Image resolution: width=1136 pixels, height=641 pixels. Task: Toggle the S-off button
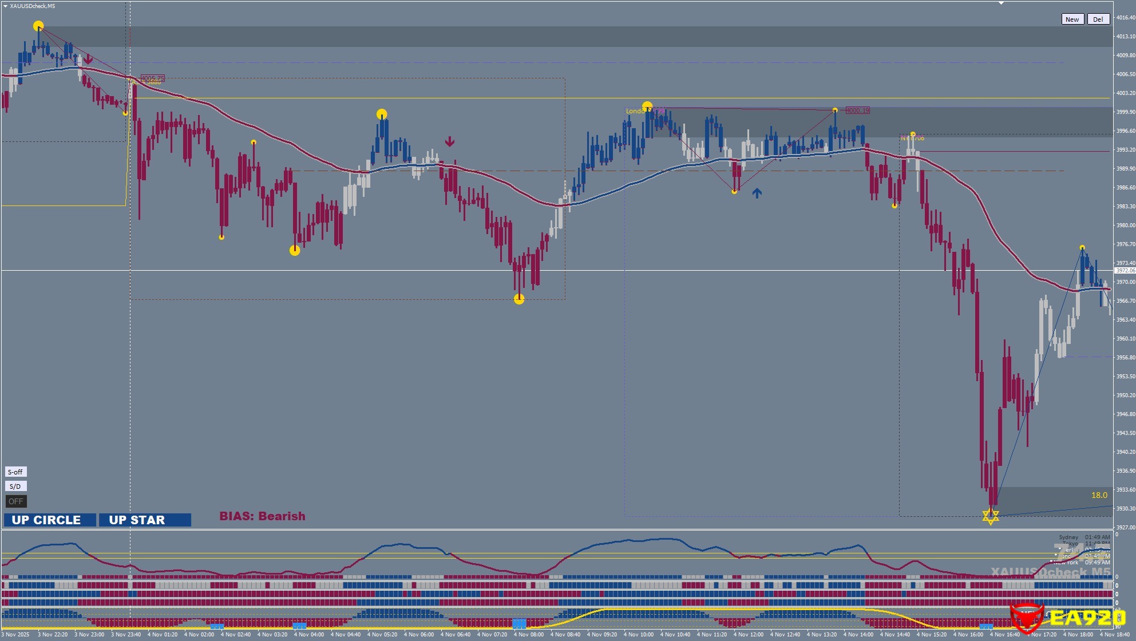15,472
